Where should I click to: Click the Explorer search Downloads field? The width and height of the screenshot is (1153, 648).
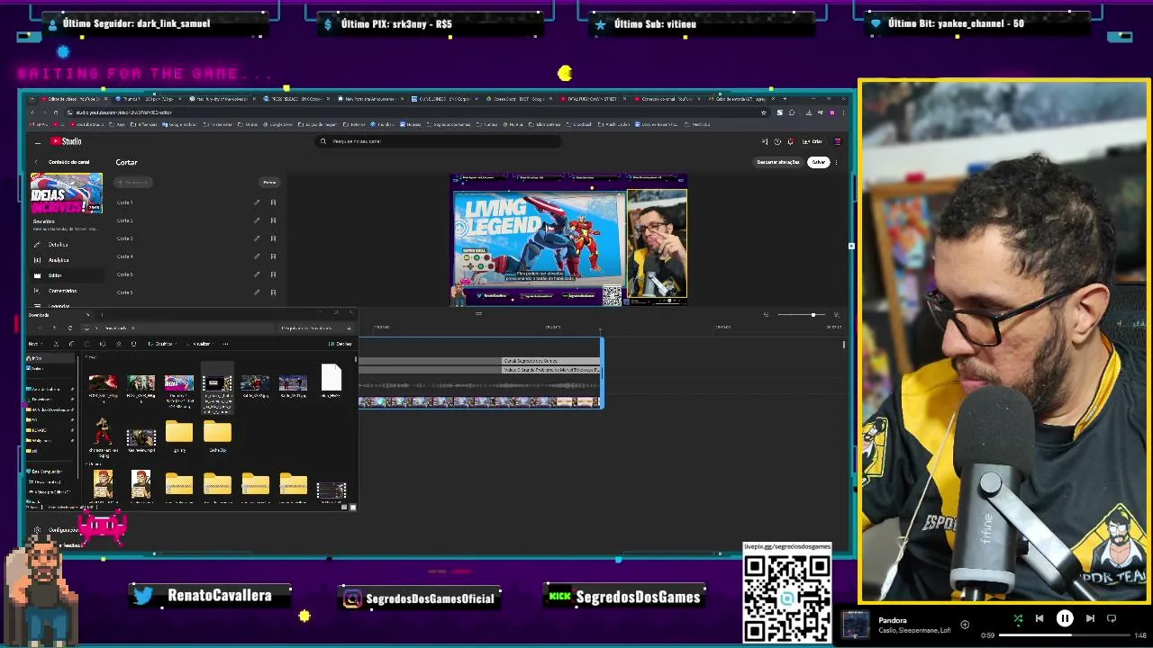click(x=315, y=328)
